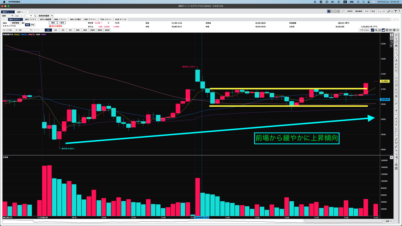
Task: Toggle the drawing pencil tool icon
Action: [x=373, y=30]
